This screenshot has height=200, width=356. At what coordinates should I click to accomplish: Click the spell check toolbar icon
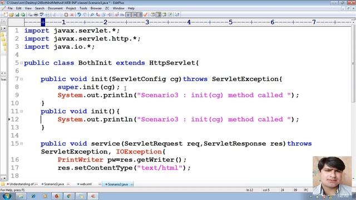point(42,14)
